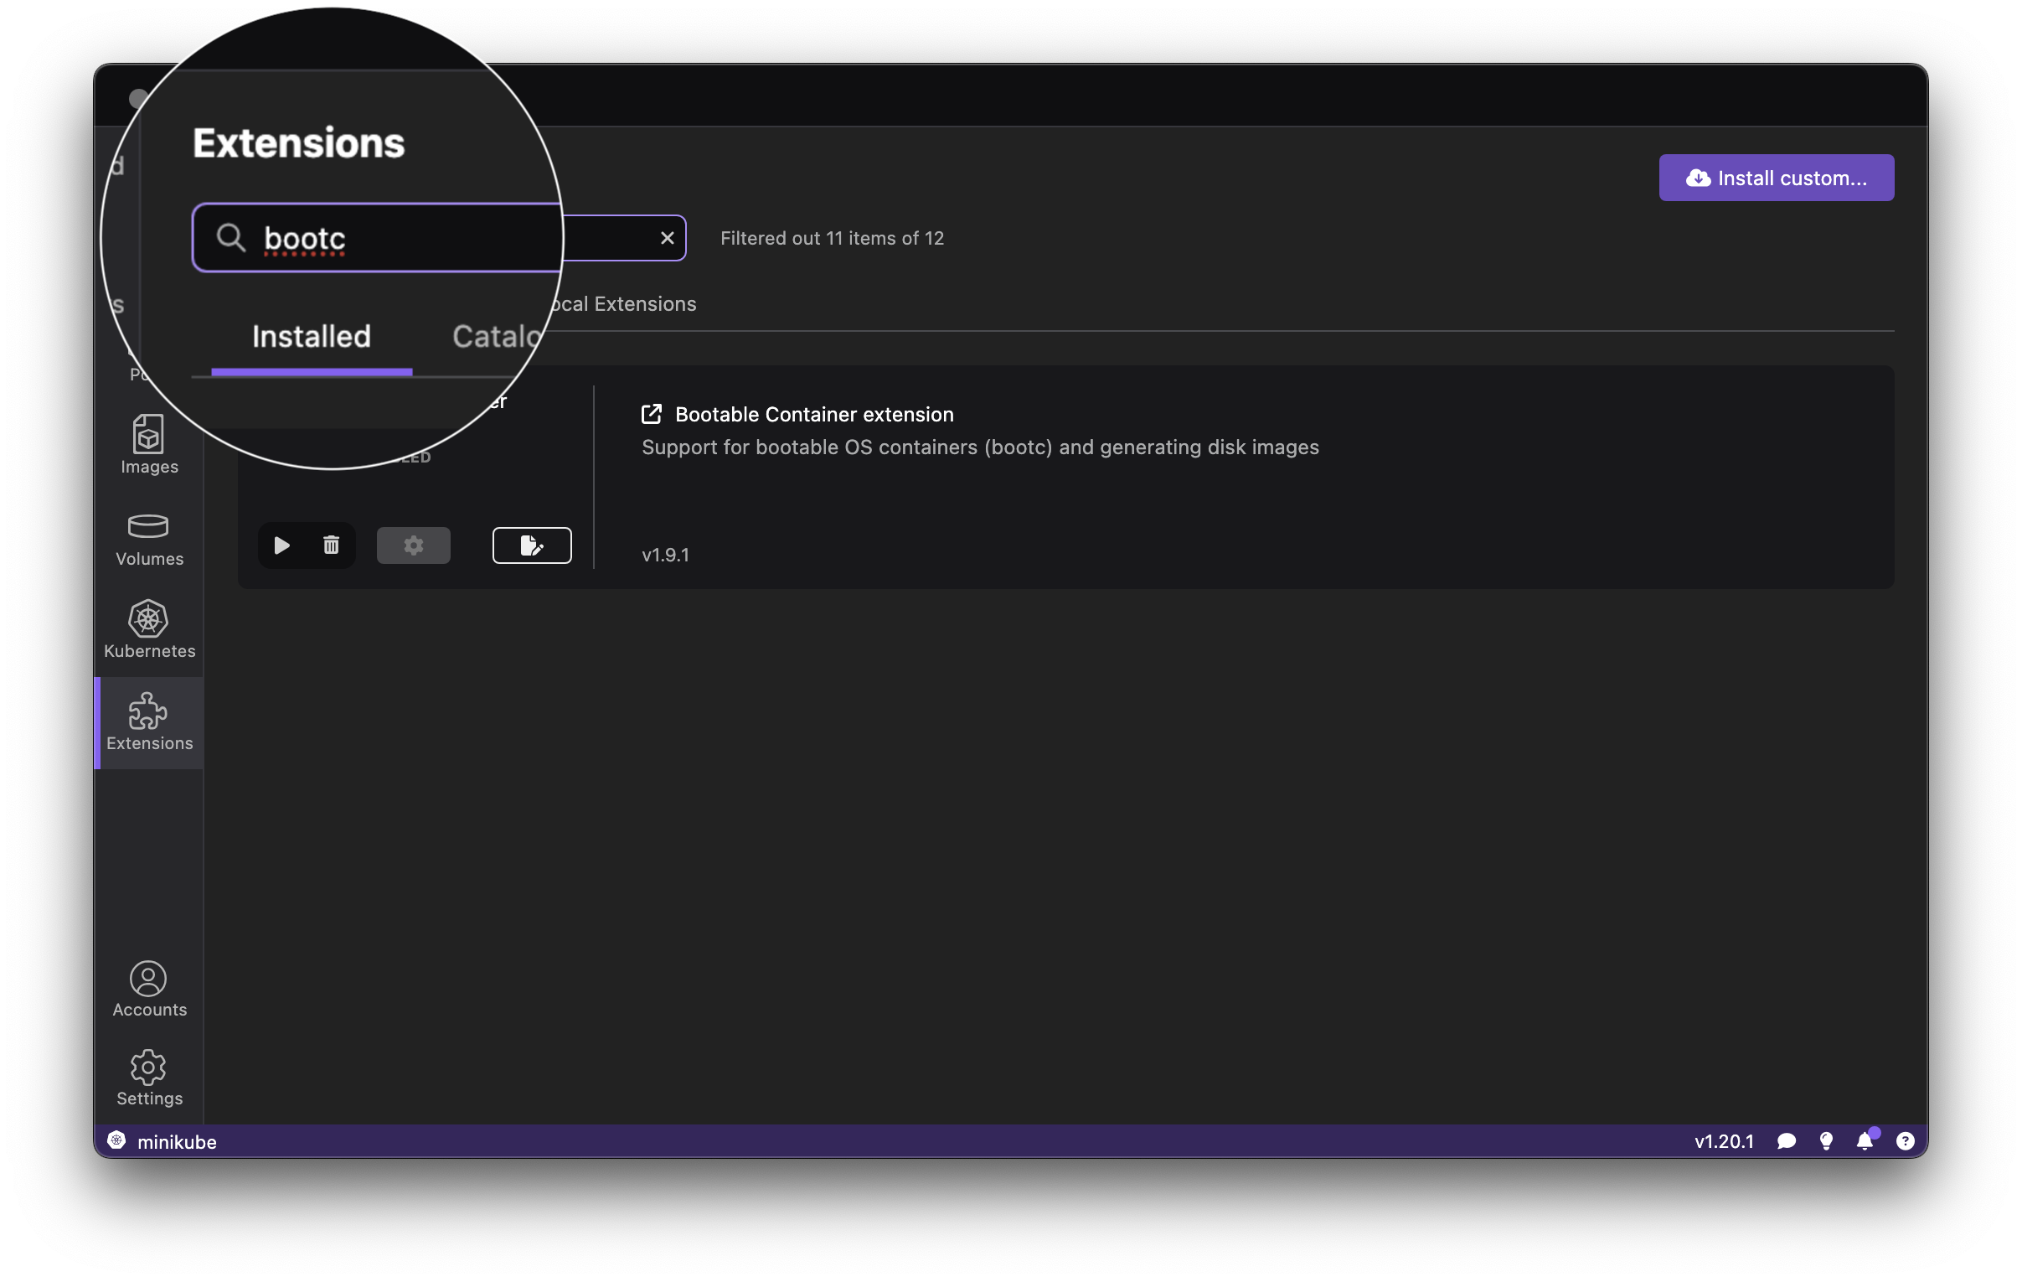Delete the Bootable Container extension via trash icon
Screen dimensions: 2022x1282
point(331,545)
